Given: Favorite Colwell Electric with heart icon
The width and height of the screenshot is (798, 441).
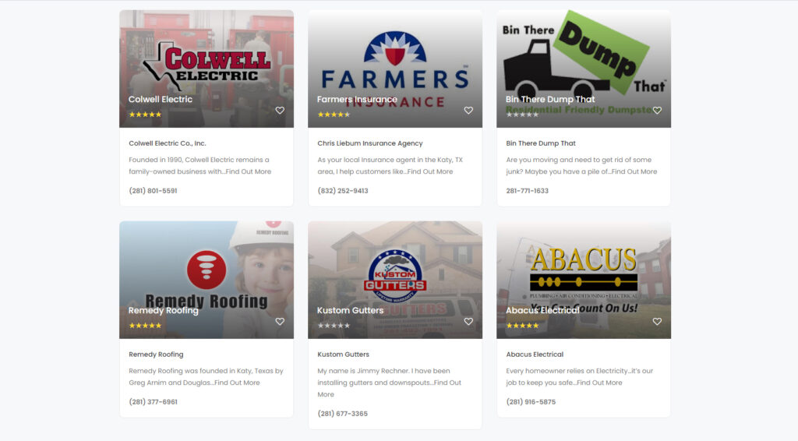Looking at the screenshot, I should (x=280, y=111).
